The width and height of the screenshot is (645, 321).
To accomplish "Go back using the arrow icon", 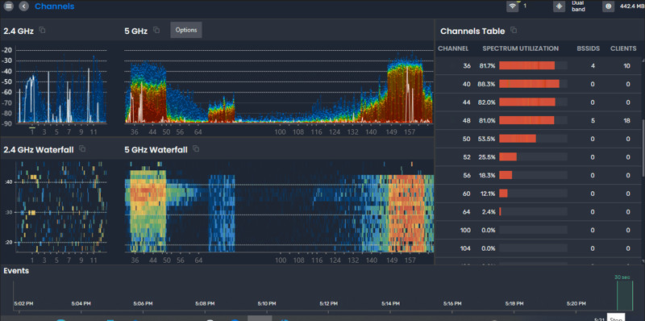I will [x=24, y=6].
